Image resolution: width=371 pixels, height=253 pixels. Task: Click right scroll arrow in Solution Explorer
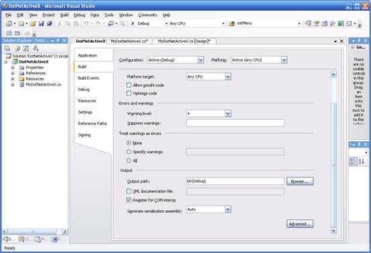[65, 232]
